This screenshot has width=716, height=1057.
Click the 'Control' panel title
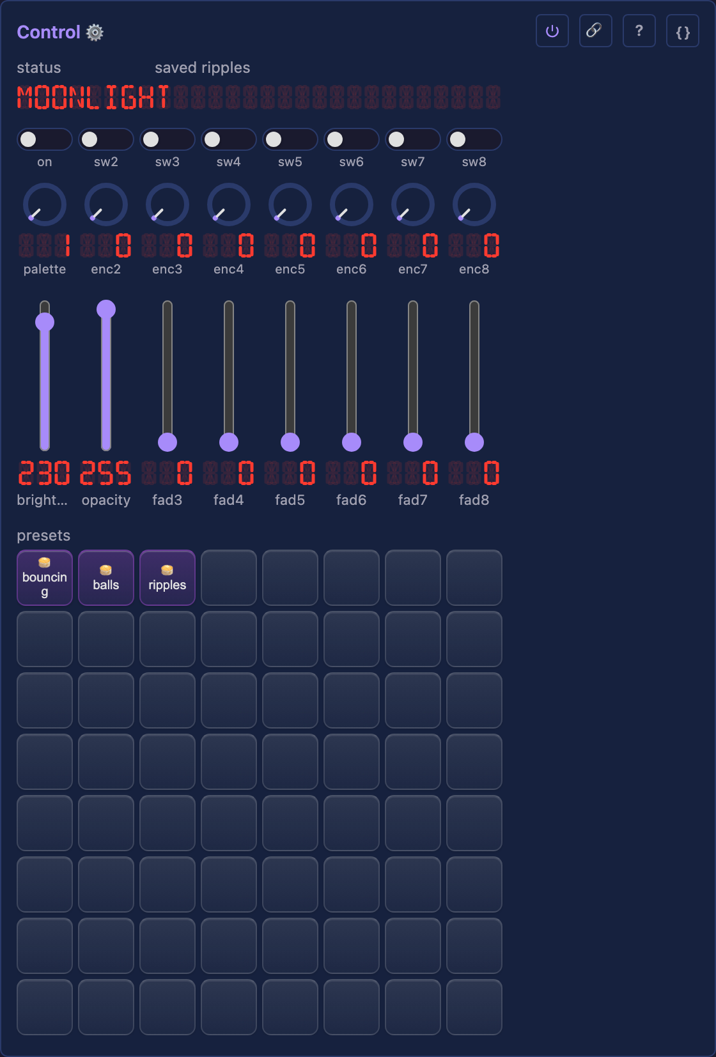point(49,32)
